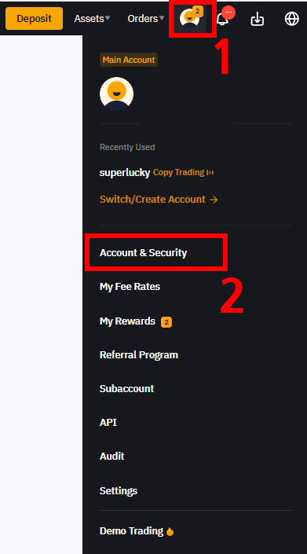This screenshot has height=554, width=307.
Task: Select Referral Program menu entry
Action: (x=139, y=354)
